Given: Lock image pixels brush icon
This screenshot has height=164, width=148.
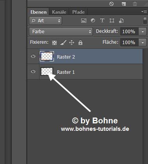Looking at the screenshot, I should coord(63,43).
